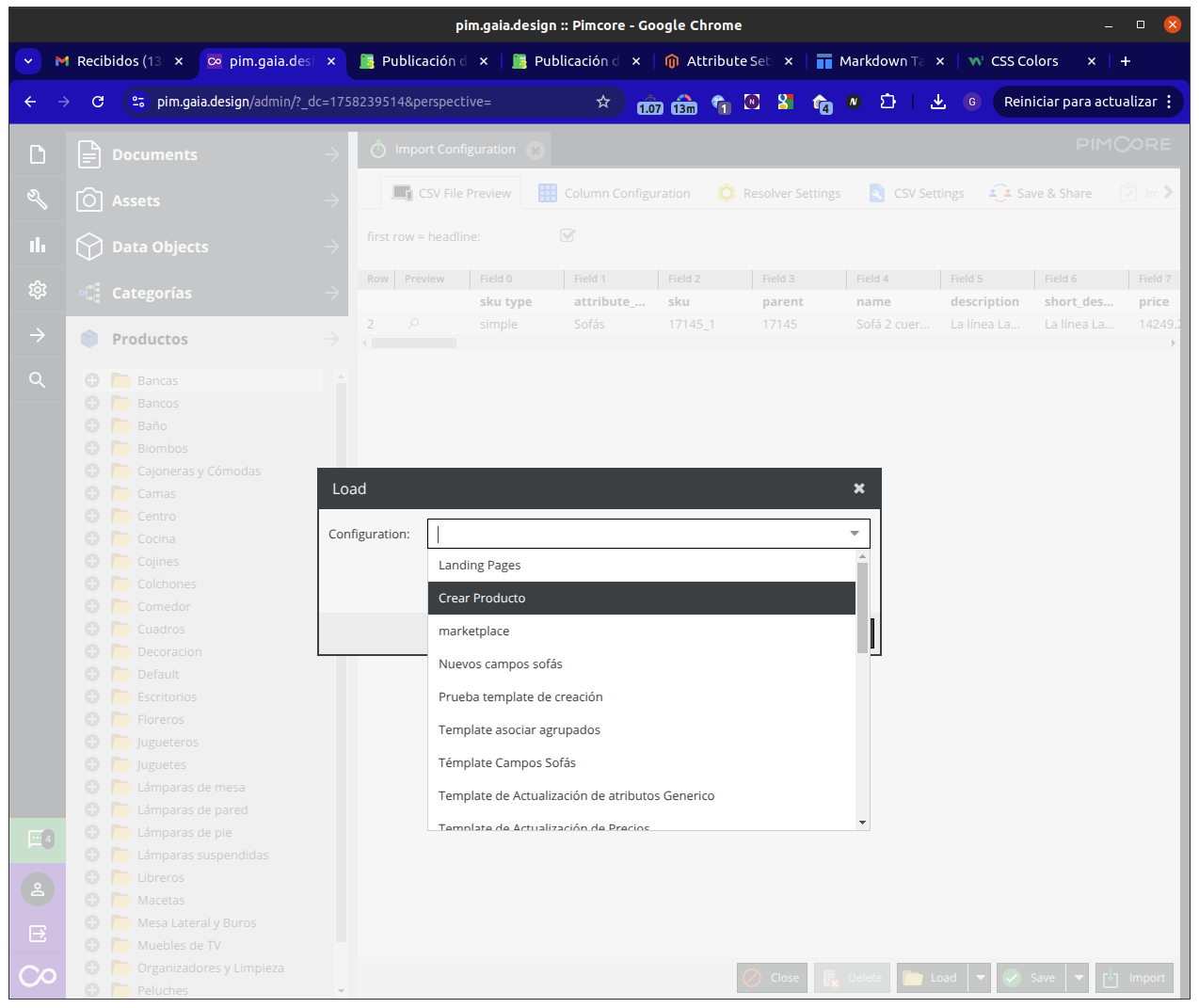This screenshot has width=1199, height=1008.
Task: Click the Assets camera icon
Action: (89, 200)
